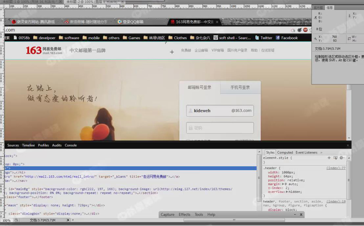Click the 密码 password field
The width and height of the screenshot is (364, 226).
tap(220, 128)
